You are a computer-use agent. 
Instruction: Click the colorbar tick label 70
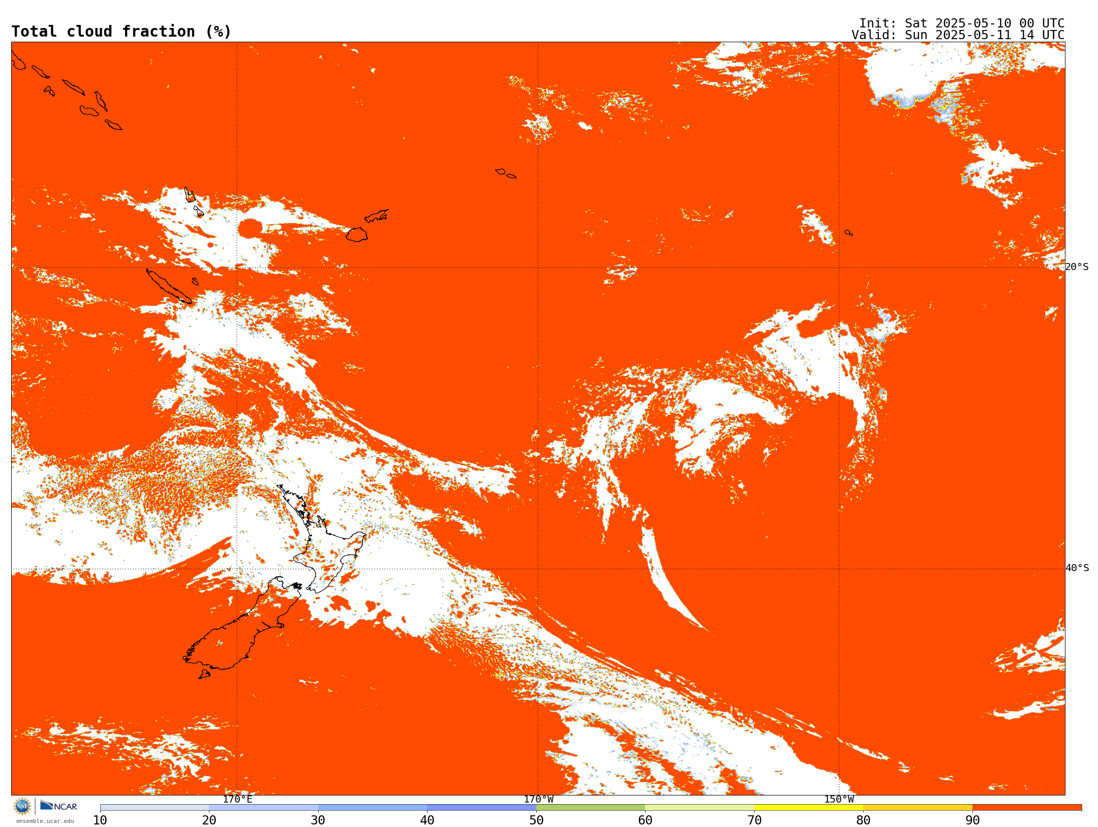coord(754,820)
